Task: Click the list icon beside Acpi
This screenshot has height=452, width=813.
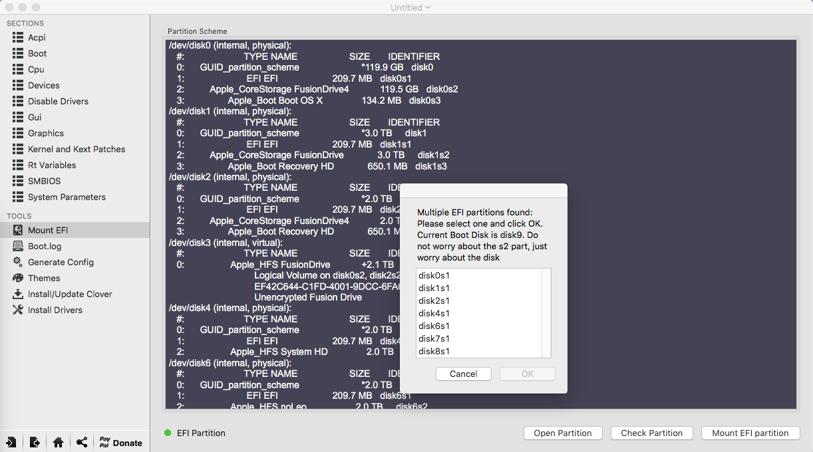Action: (x=18, y=37)
